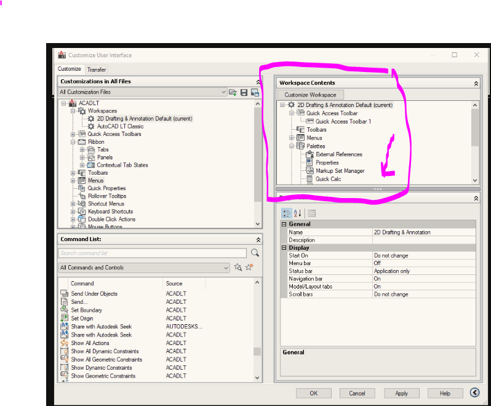Click the Send Under Objects command icon
This screenshot has height=406, width=491.
pos(64,293)
